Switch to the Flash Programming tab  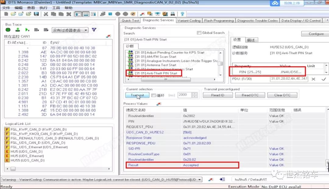point(219,21)
